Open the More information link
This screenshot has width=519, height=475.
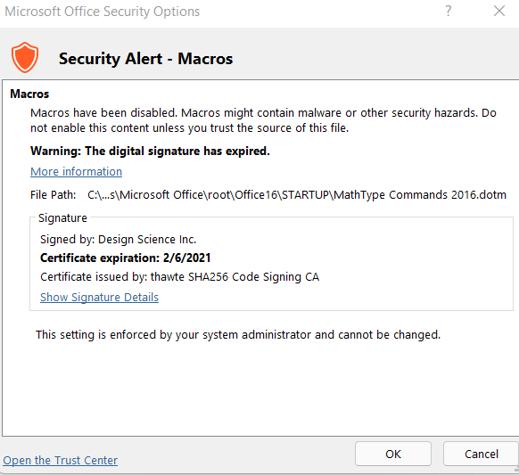pos(76,172)
